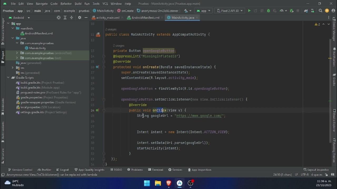Click the 4 spaces indent setting

click(317, 175)
